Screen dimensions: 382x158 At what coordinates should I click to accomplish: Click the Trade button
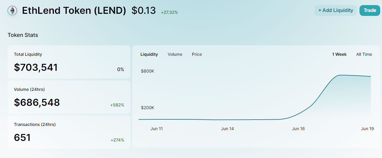pos(370,10)
